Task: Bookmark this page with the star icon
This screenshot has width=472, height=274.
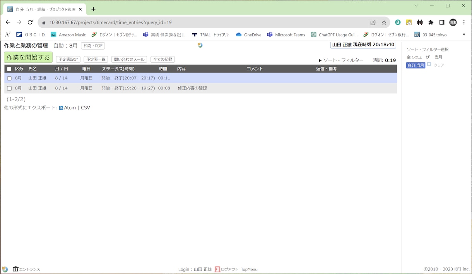Action: (384, 22)
